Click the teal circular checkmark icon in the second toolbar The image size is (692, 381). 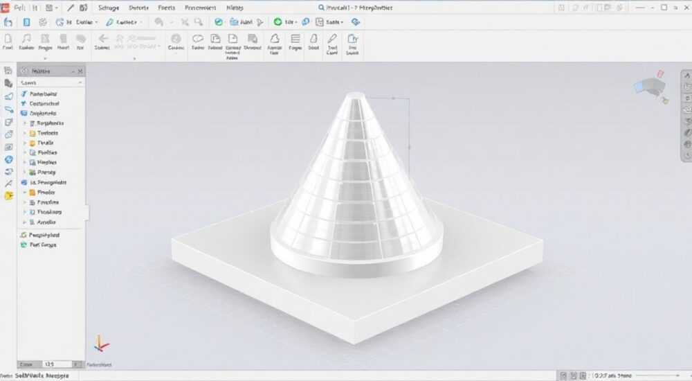pos(219,22)
